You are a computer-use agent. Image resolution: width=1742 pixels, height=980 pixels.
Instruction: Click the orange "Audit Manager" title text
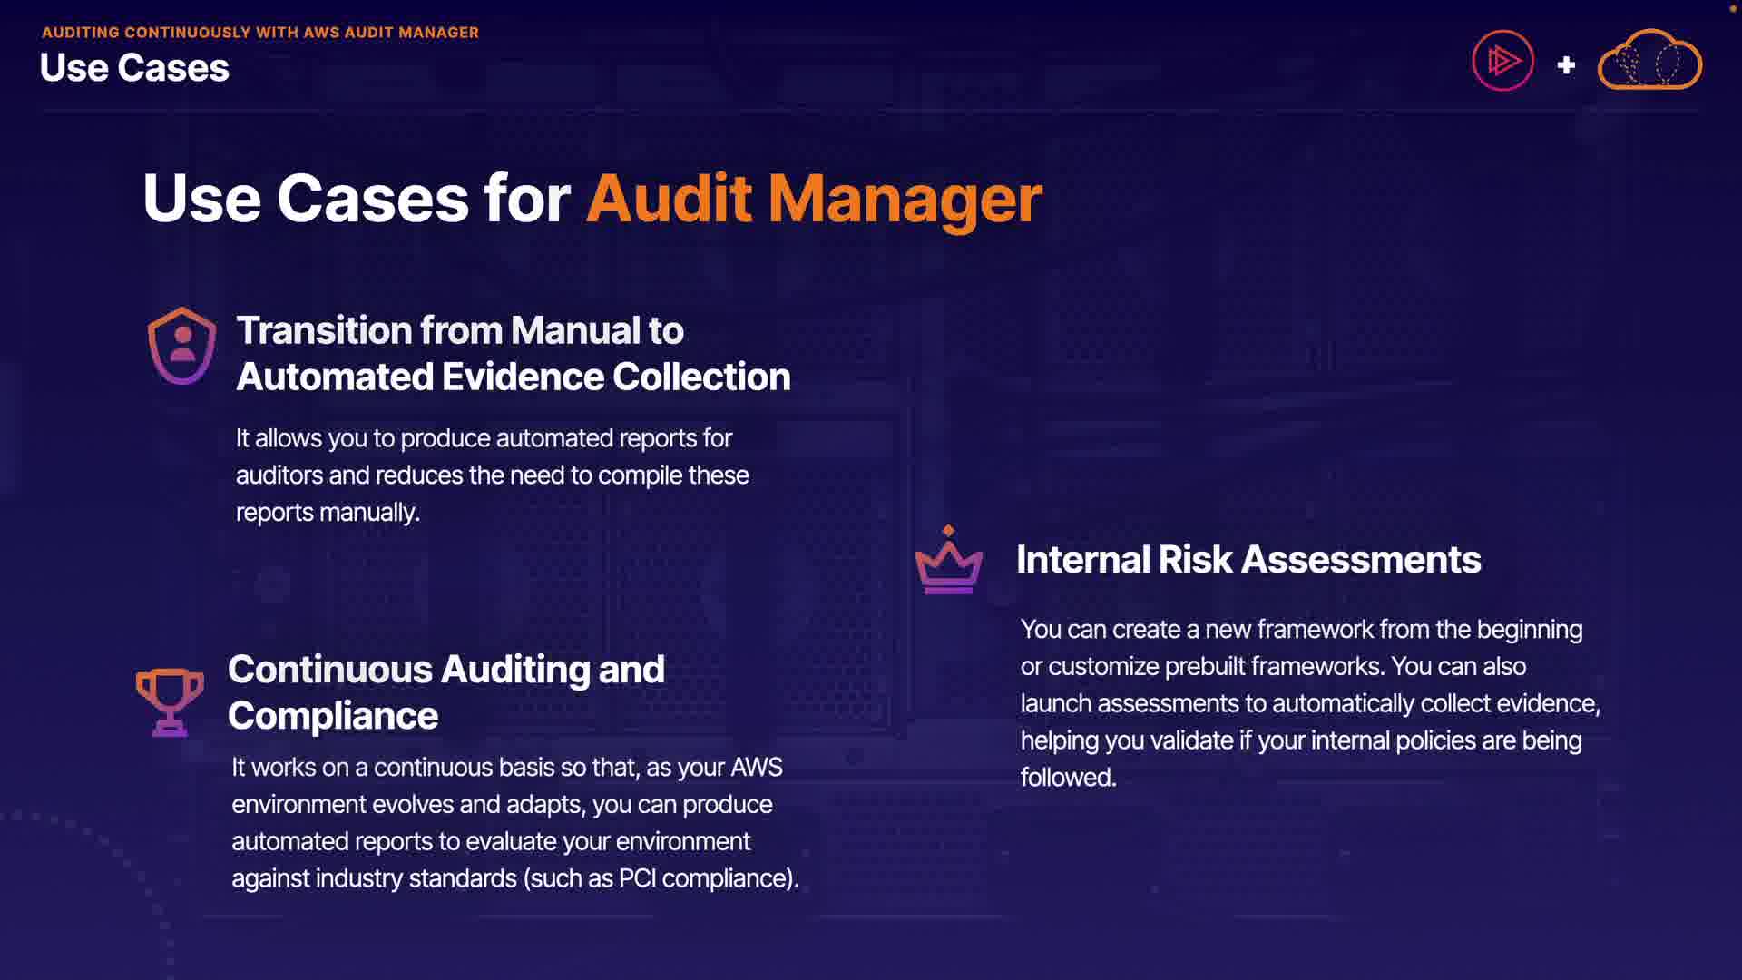(x=814, y=199)
